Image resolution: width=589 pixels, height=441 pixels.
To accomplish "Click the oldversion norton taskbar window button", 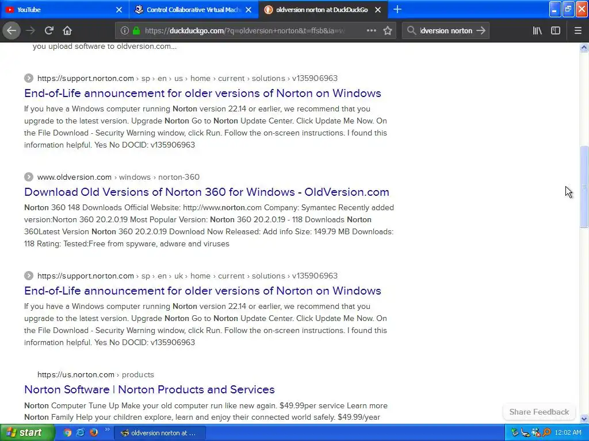I will point(159,433).
